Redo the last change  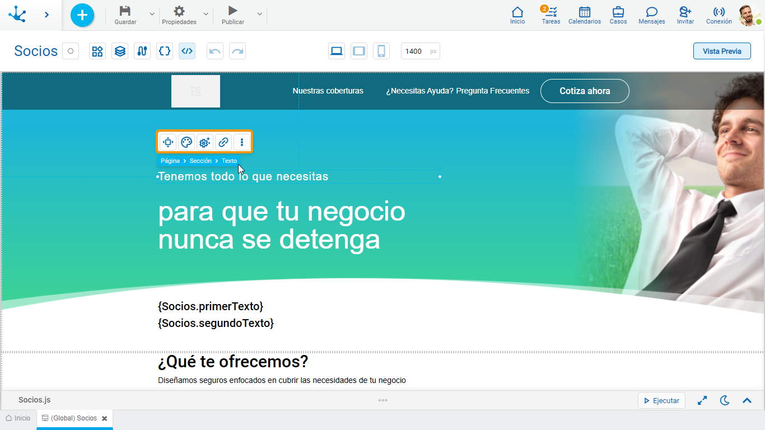click(x=237, y=51)
